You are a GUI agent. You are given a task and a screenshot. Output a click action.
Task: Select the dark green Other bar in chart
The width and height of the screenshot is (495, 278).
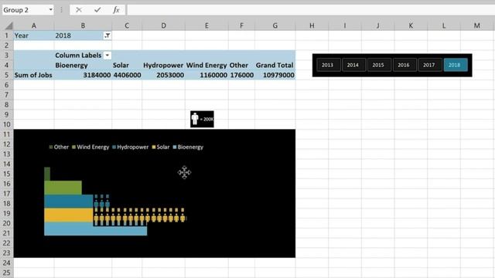[x=47, y=174]
